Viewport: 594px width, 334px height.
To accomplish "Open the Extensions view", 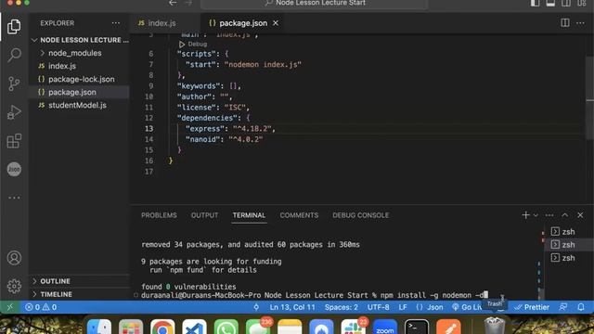I will (14, 141).
